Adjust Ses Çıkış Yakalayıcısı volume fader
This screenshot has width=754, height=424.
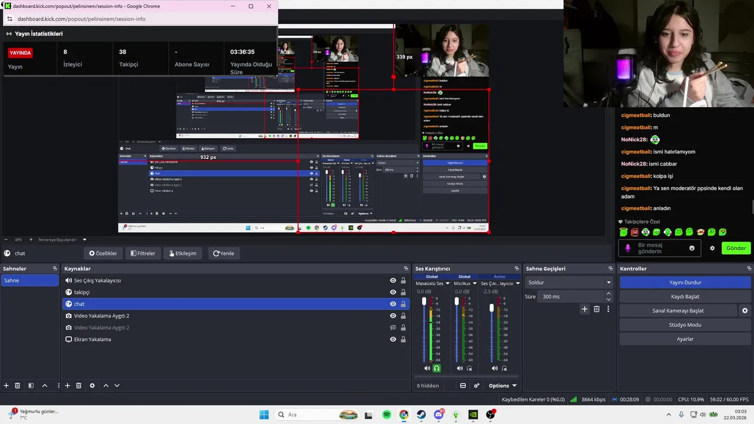point(492,308)
